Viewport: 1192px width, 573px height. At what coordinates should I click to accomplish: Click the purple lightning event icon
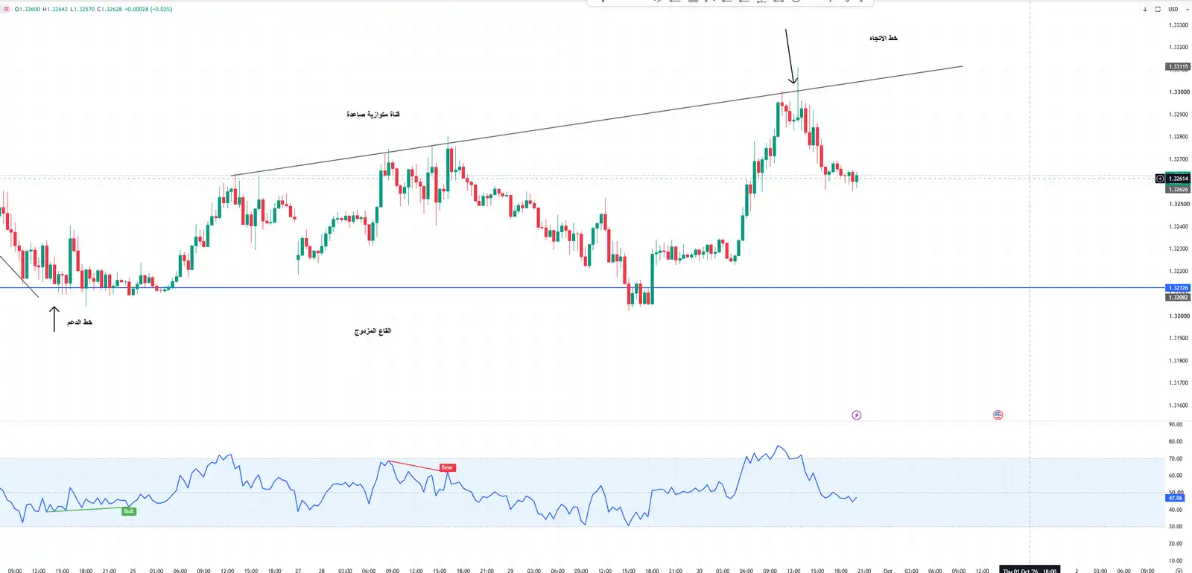pyautogui.click(x=857, y=415)
